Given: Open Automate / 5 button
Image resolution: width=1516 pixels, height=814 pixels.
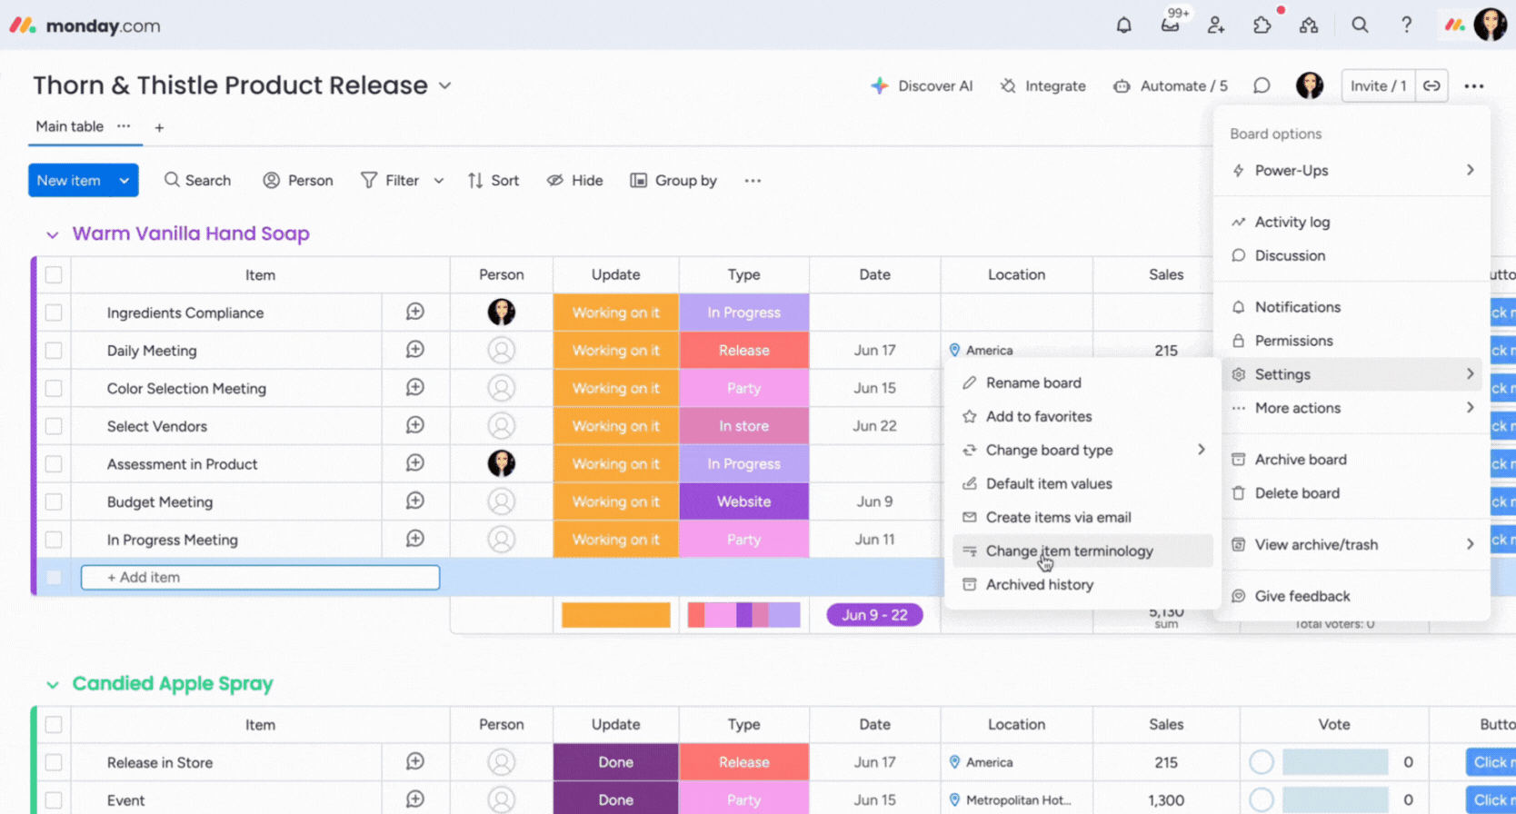Looking at the screenshot, I should tap(1171, 85).
